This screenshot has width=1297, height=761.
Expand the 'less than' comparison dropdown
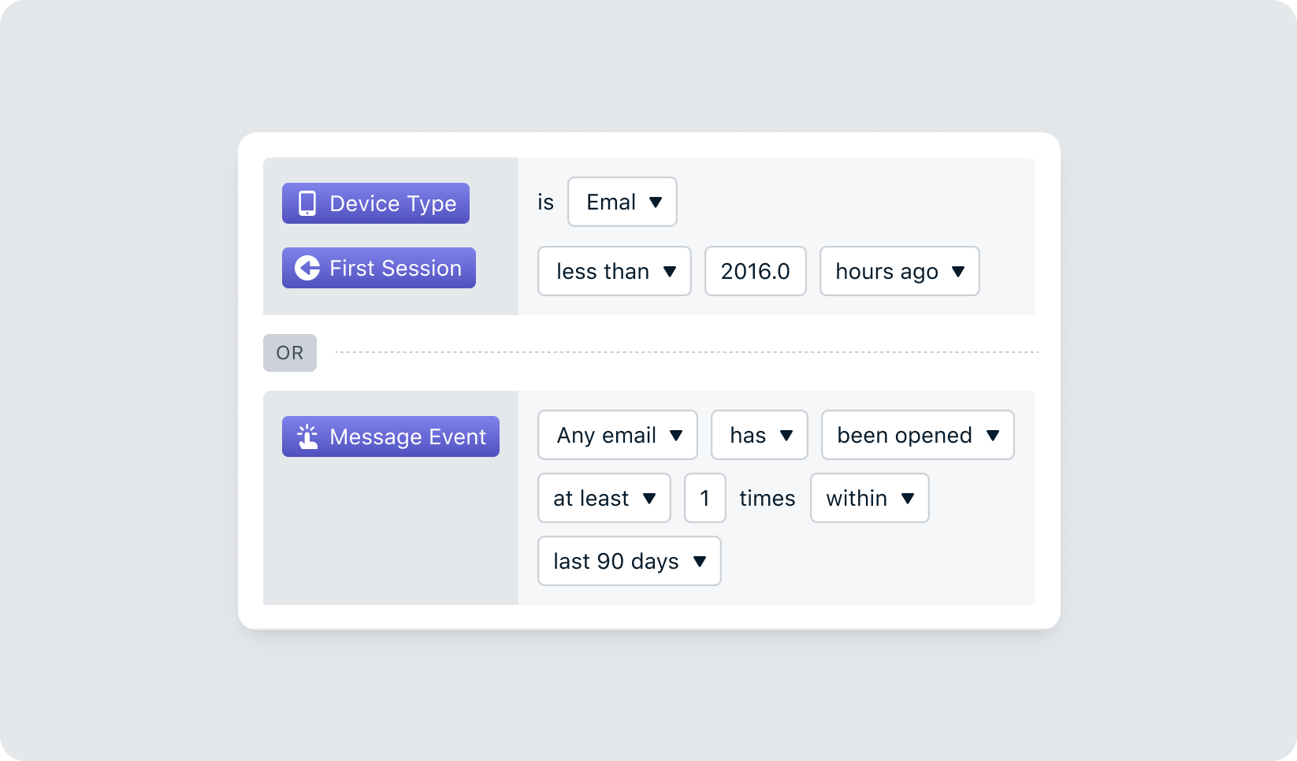click(x=614, y=271)
